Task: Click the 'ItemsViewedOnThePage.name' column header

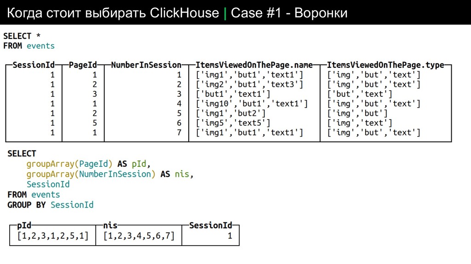Action: coord(254,65)
